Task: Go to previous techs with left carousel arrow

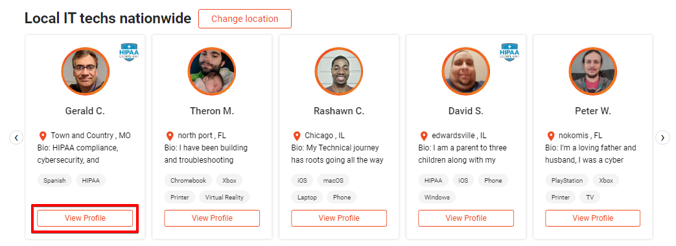Action: [16, 138]
